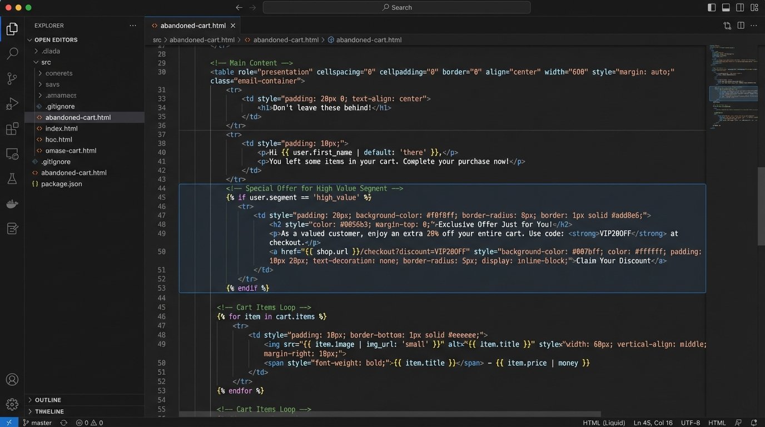Expand the OUTLINE section

coord(48,400)
